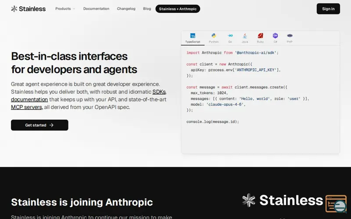Go to the Changelog page
The height and width of the screenshot is (219, 351).
pyautogui.click(x=126, y=9)
